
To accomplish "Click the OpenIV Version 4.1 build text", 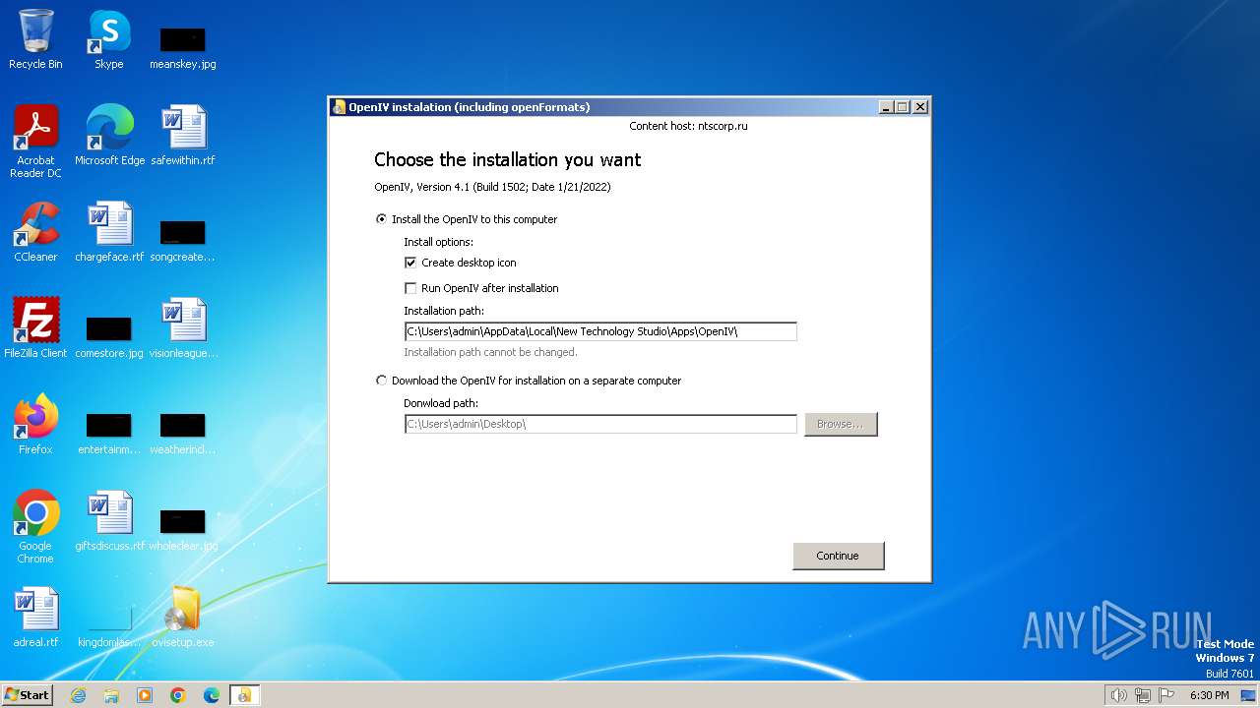I will (x=492, y=187).
